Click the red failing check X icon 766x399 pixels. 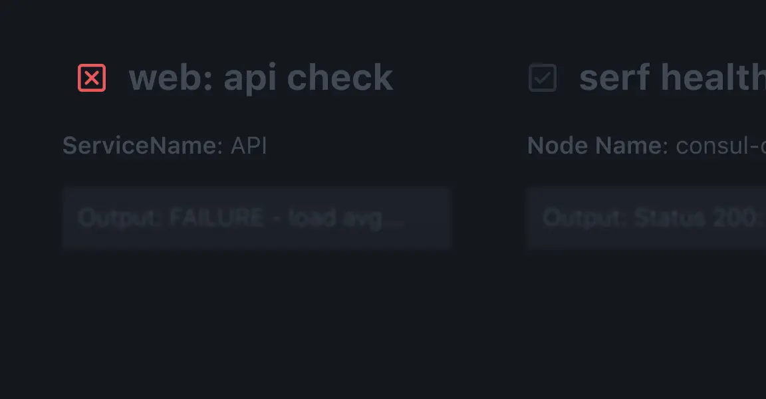[92, 78]
